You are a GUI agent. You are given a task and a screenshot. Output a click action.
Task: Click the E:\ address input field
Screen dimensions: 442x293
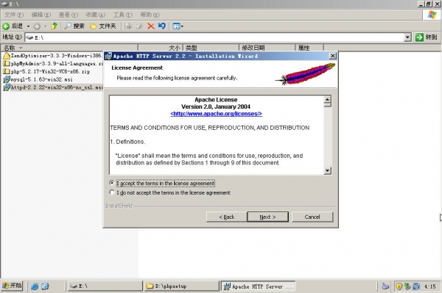click(x=215, y=37)
